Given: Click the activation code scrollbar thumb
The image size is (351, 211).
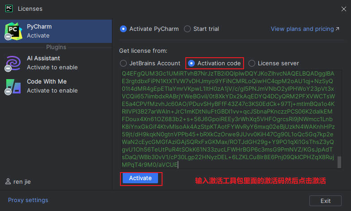Looking at the screenshot, I should (339, 162).
